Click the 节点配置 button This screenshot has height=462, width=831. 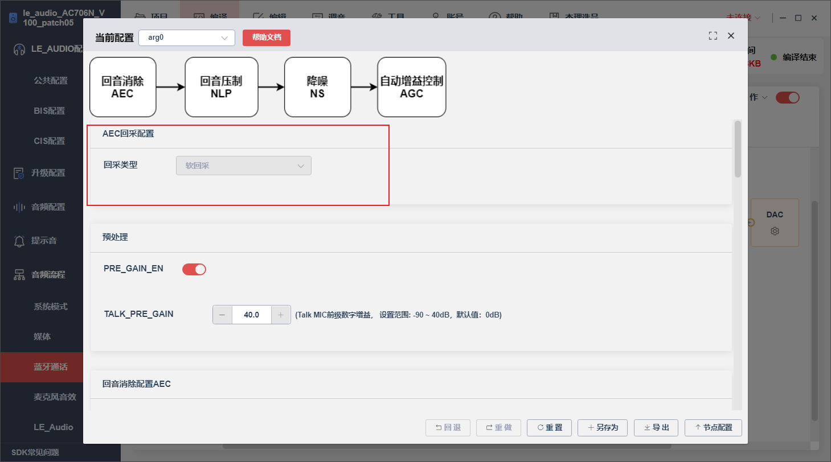tap(713, 428)
